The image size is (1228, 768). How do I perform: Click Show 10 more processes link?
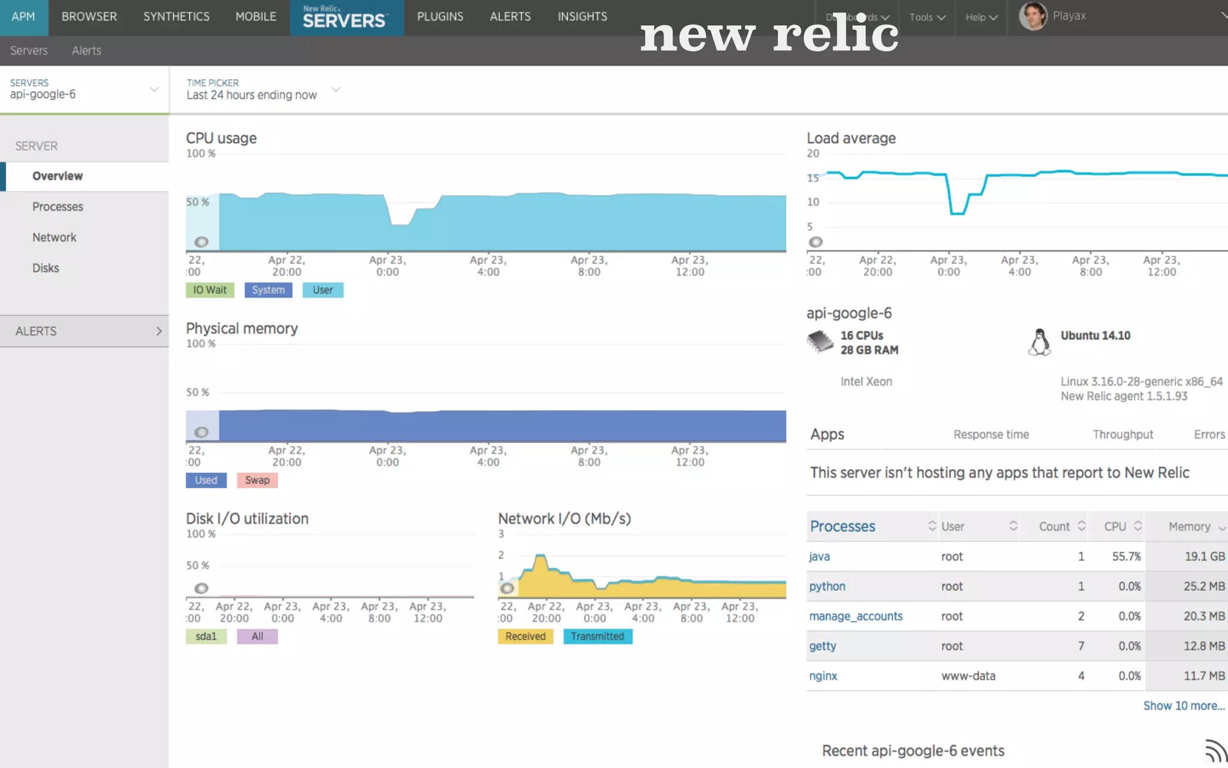point(1184,706)
